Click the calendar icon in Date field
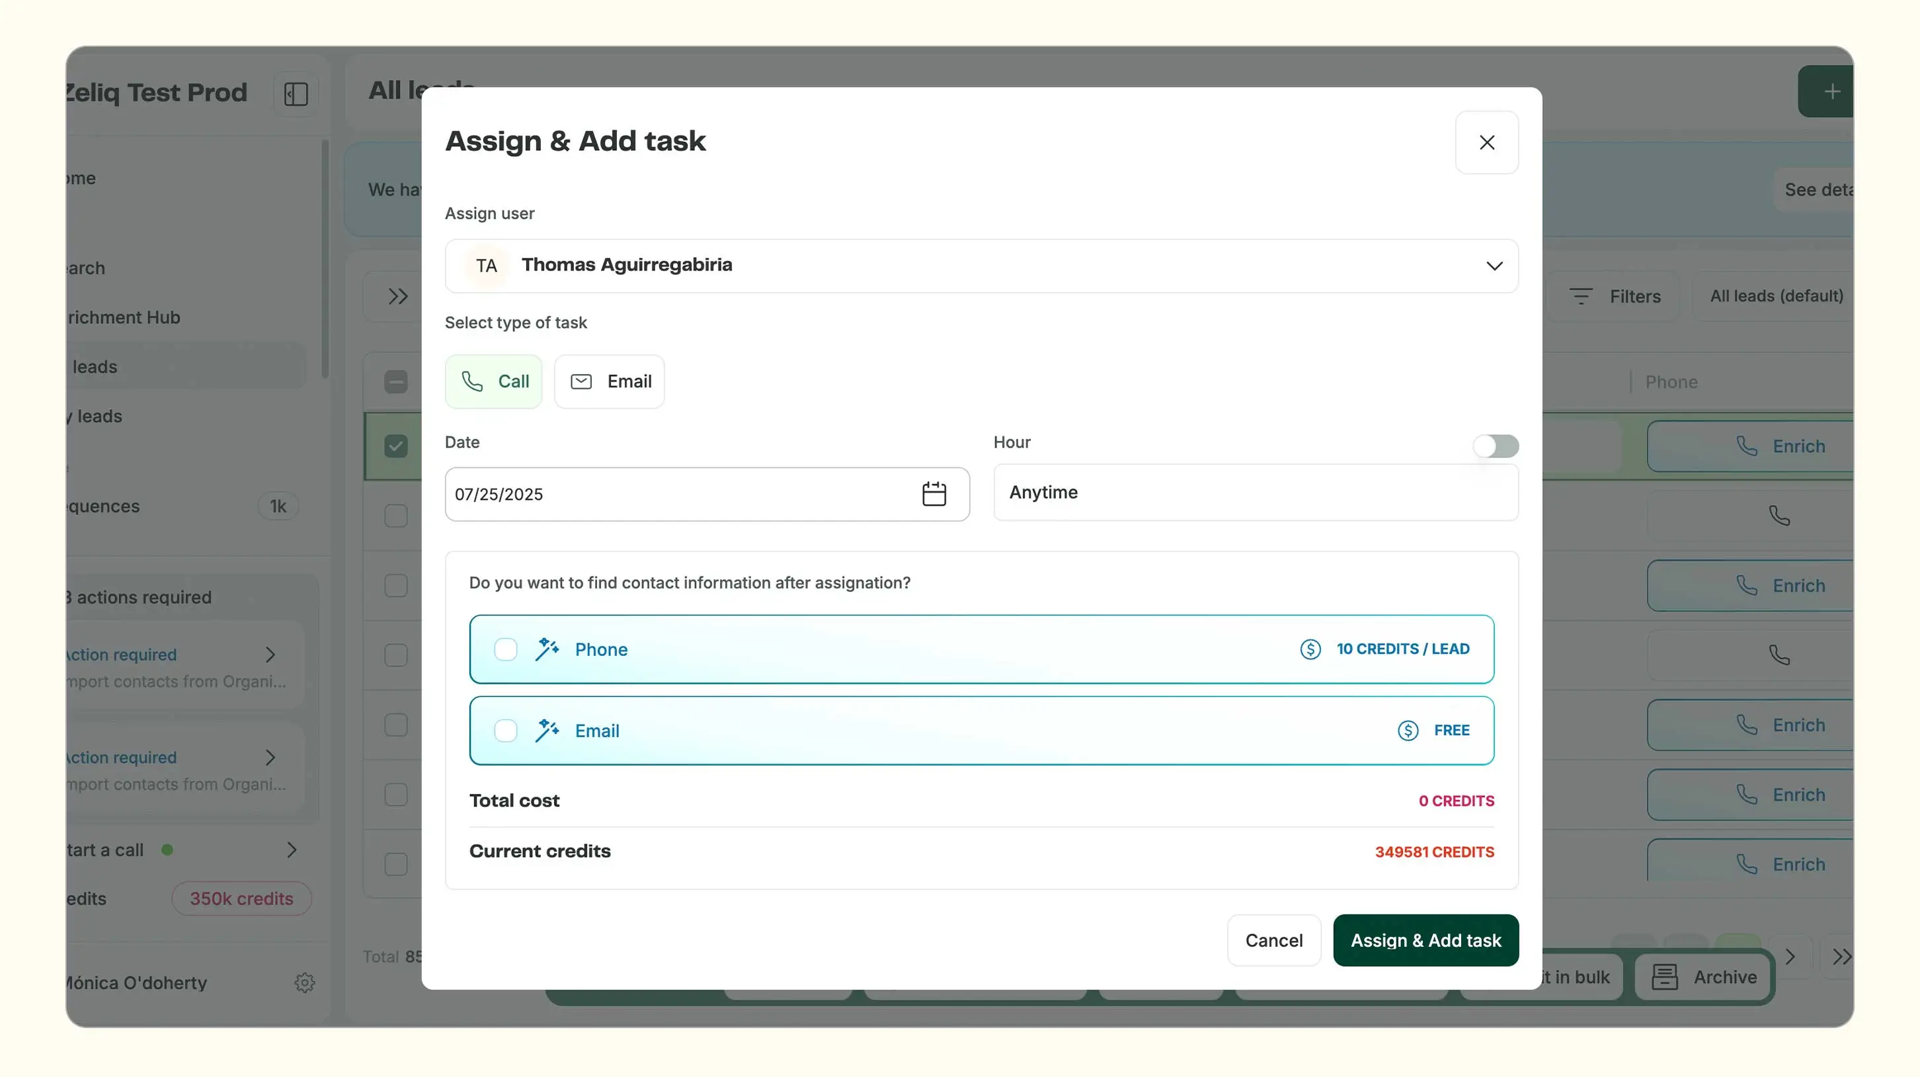Image resolution: width=1920 pixels, height=1077 pixels. (x=933, y=493)
